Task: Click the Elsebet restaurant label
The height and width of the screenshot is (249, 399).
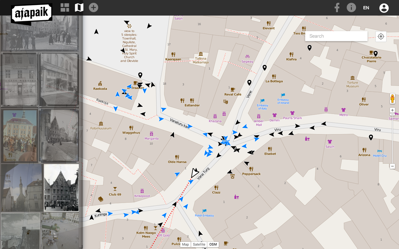Action: coord(270,154)
